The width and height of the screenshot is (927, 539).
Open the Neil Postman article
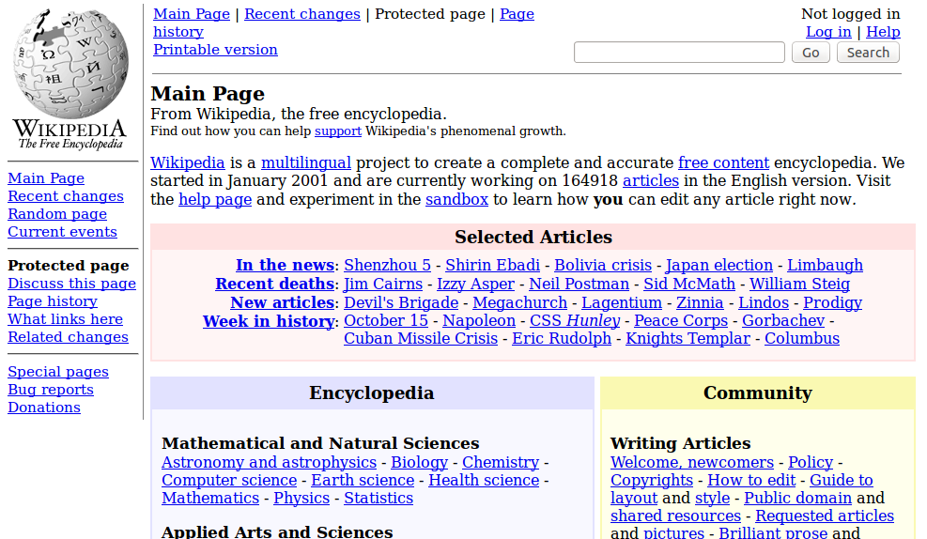579,285
